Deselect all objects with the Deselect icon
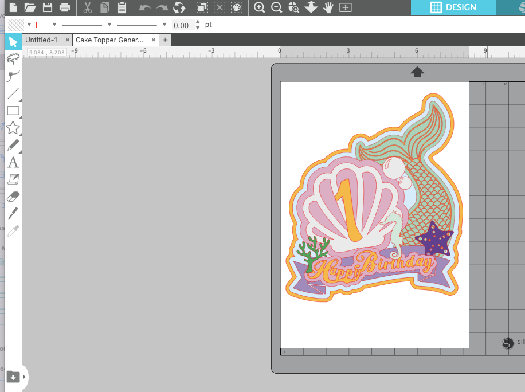The image size is (525, 392). pos(220,7)
